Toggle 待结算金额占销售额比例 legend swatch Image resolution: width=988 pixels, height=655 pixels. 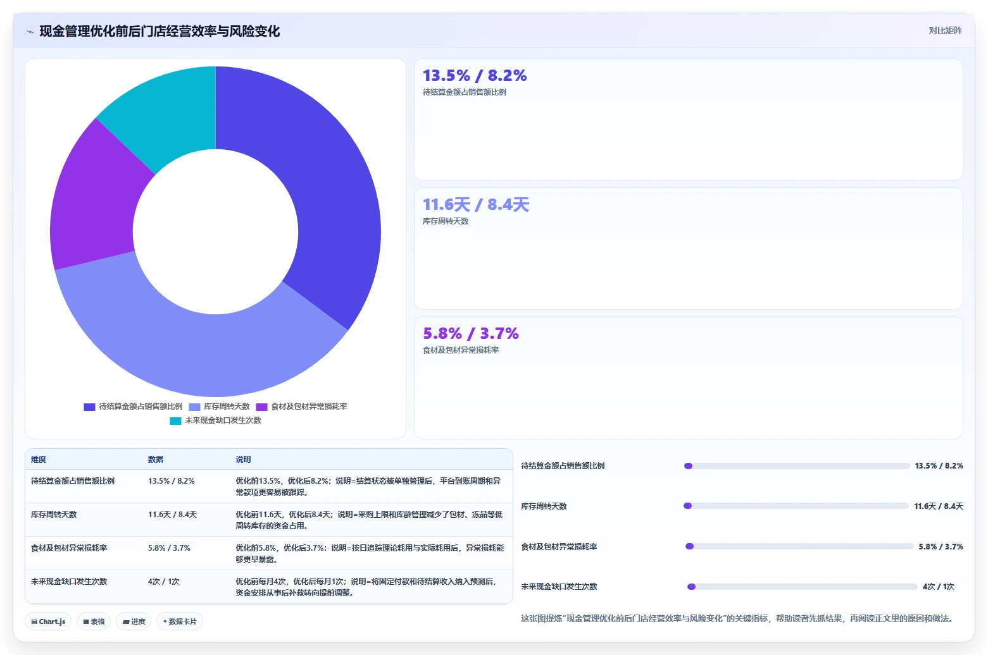pos(89,407)
